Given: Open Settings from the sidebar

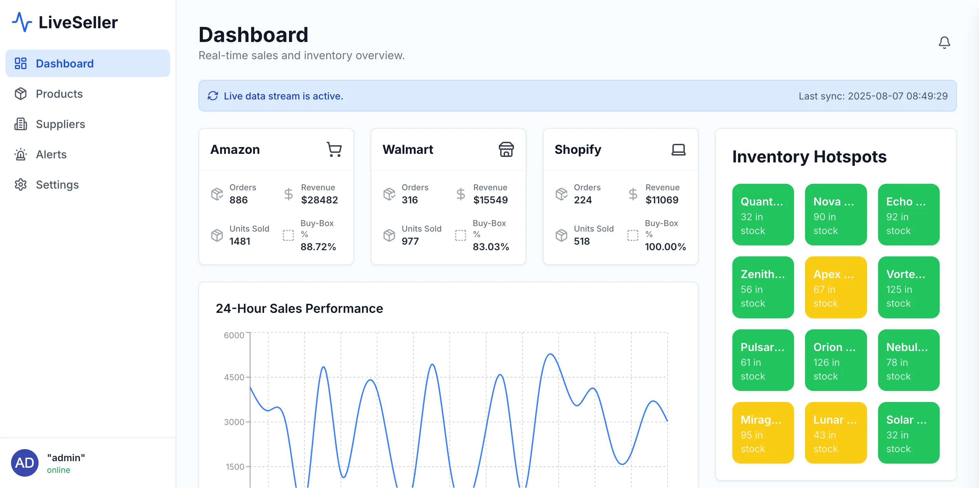Looking at the screenshot, I should pos(57,184).
